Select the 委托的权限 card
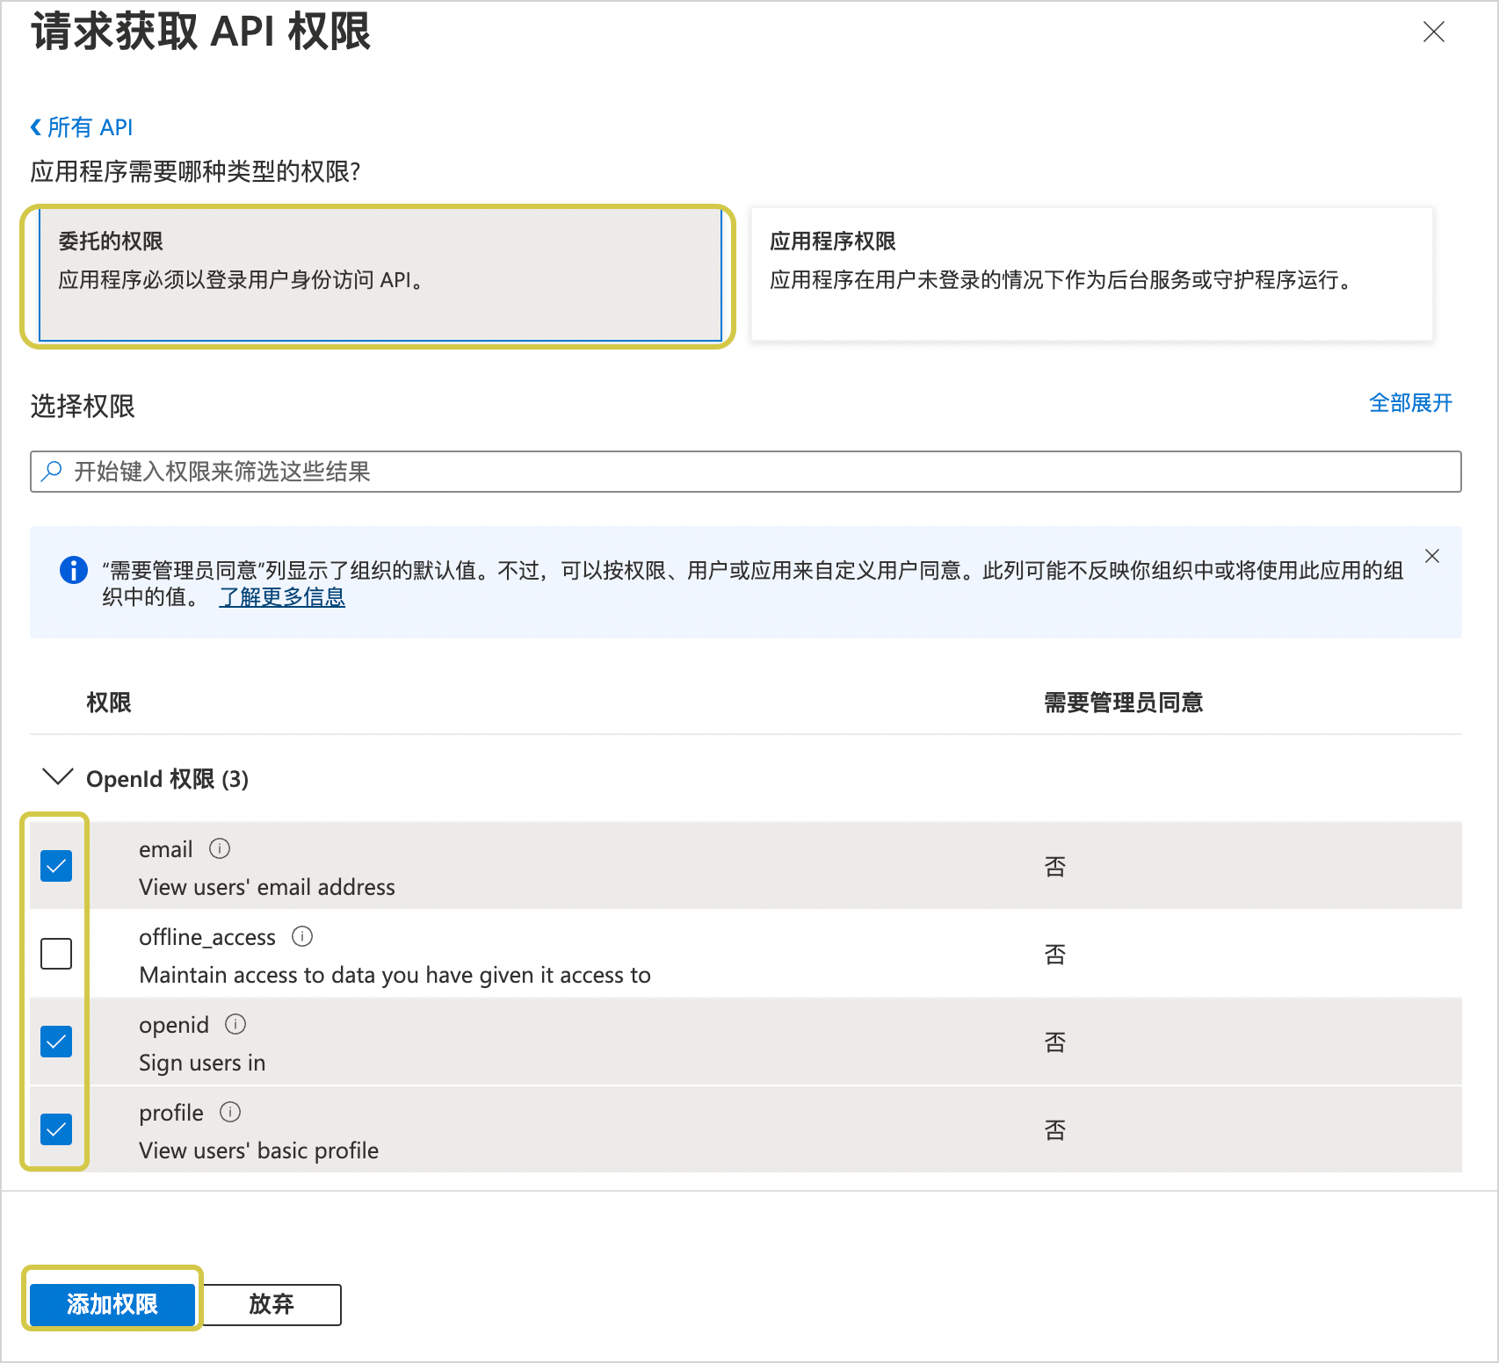 tap(380, 276)
